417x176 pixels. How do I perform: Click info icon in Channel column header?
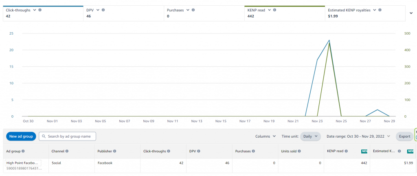[67, 151]
